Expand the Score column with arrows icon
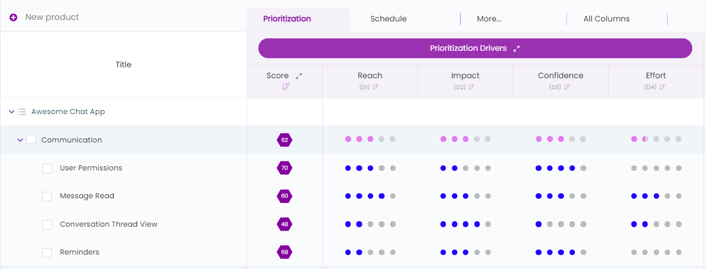706x269 pixels. [x=299, y=76]
